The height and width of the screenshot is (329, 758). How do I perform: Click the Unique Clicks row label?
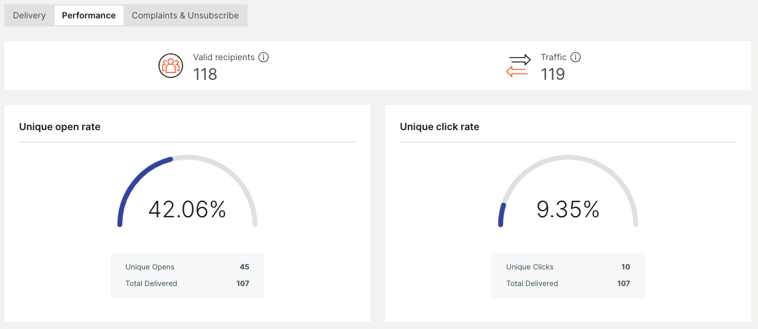[x=529, y=267]
